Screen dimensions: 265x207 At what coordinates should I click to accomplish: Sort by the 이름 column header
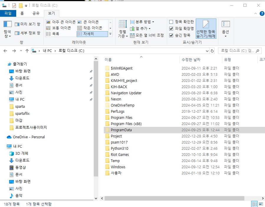(x=141, y=60)
